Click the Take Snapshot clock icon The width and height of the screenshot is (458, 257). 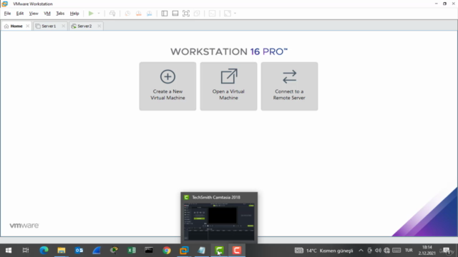tap(127, 14)
